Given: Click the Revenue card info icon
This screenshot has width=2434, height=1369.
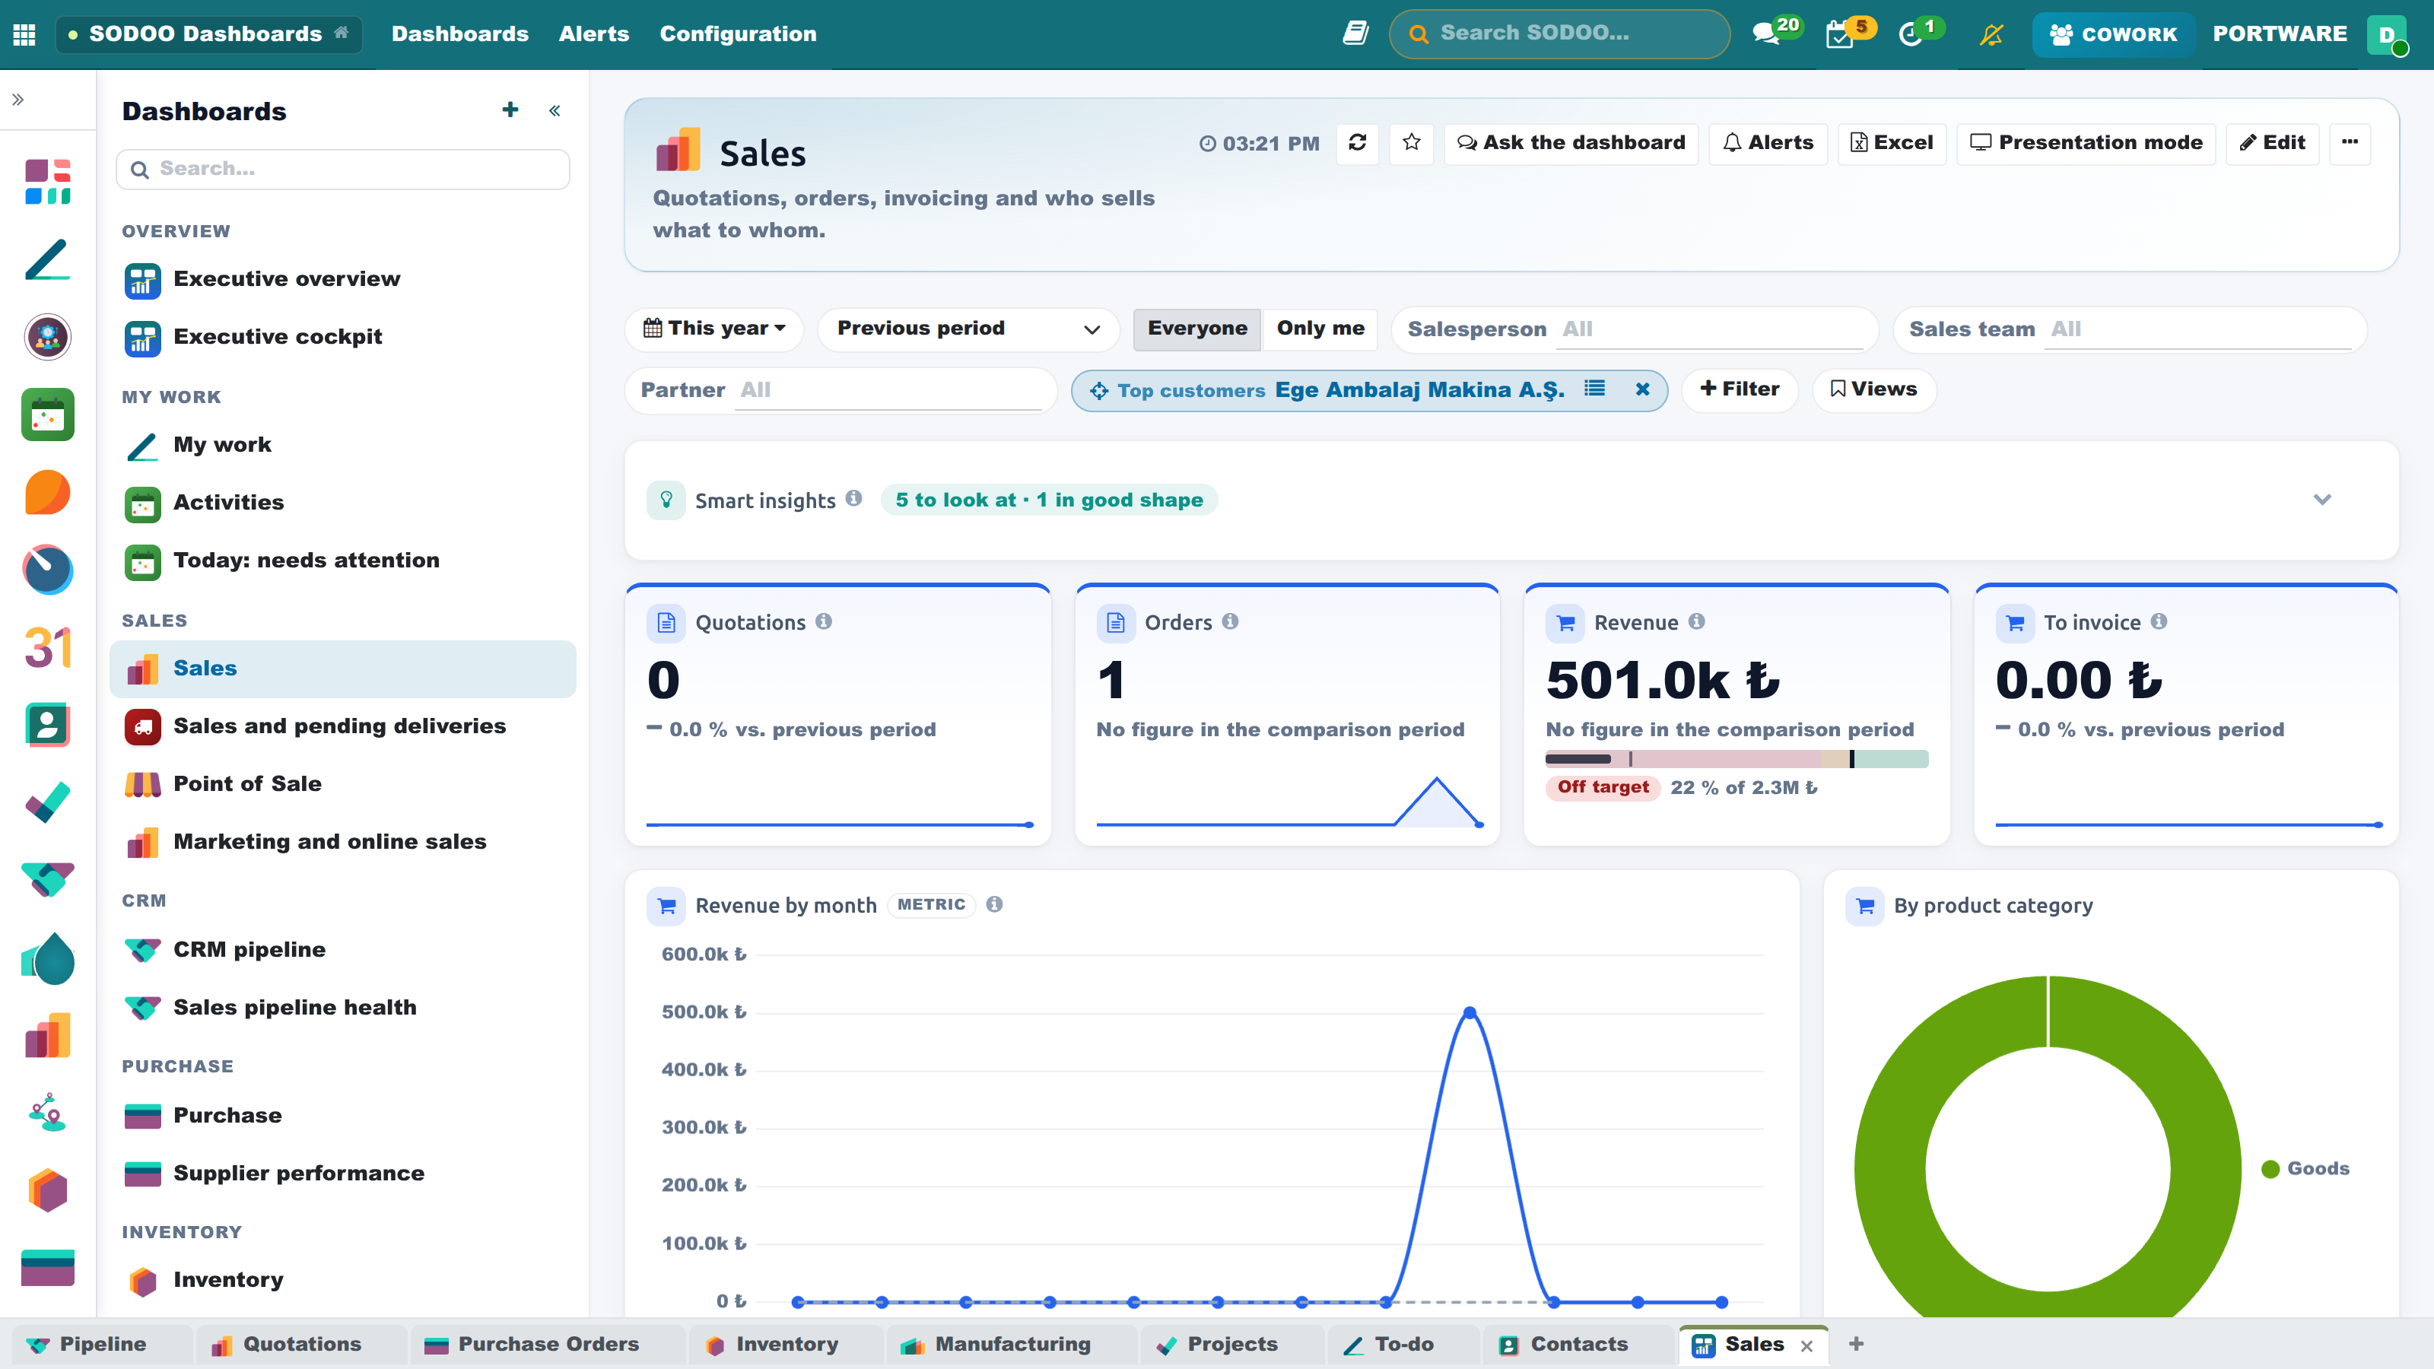Looking at the screenshot, I should (x=1697, y=621).
